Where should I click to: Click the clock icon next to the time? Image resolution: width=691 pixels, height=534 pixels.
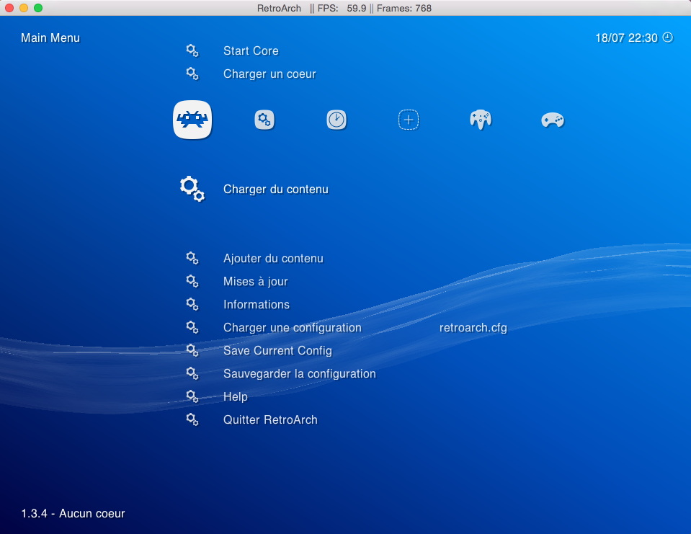click(x=668, y=37)
